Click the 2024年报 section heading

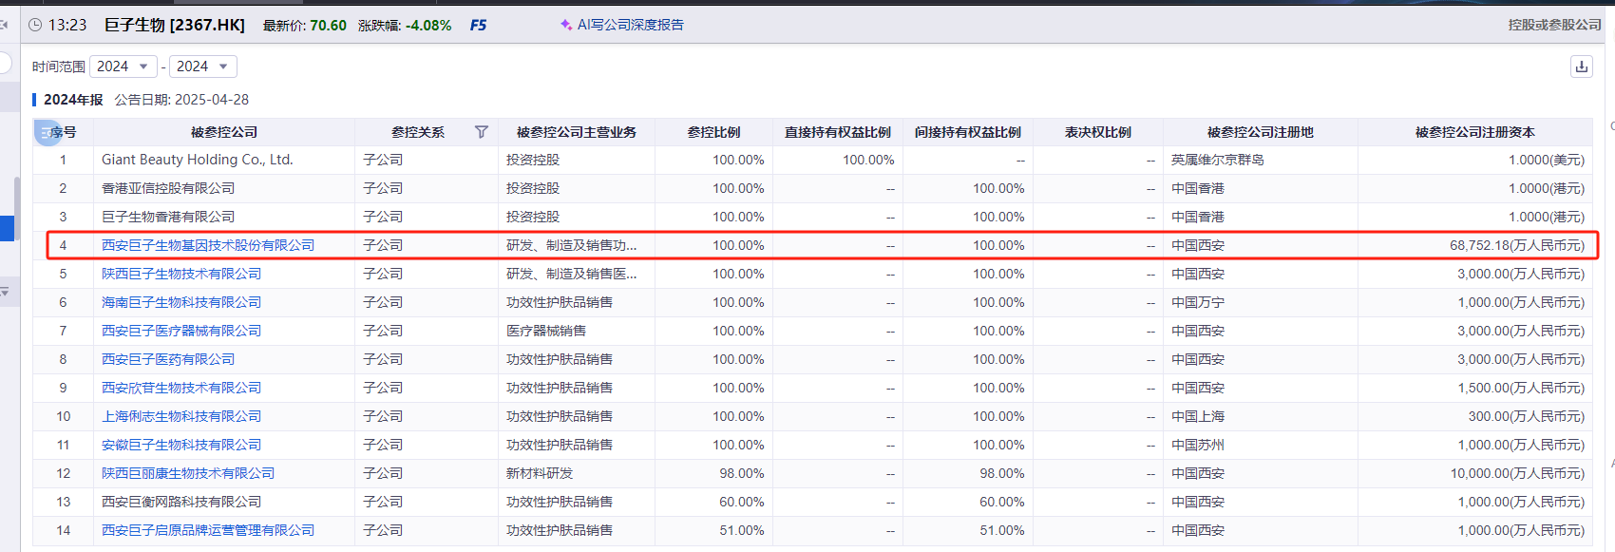point(73,100)
